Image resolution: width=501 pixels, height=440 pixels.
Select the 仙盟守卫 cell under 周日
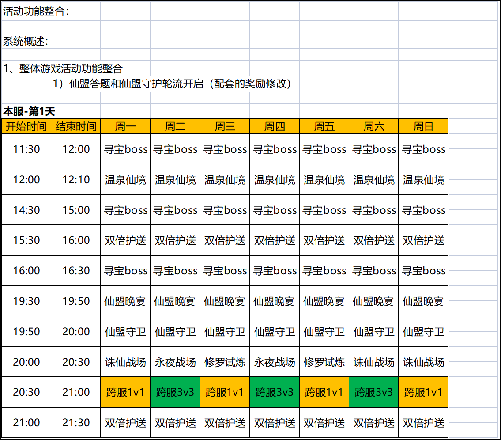pyautogui.click(x=423, y=332)
